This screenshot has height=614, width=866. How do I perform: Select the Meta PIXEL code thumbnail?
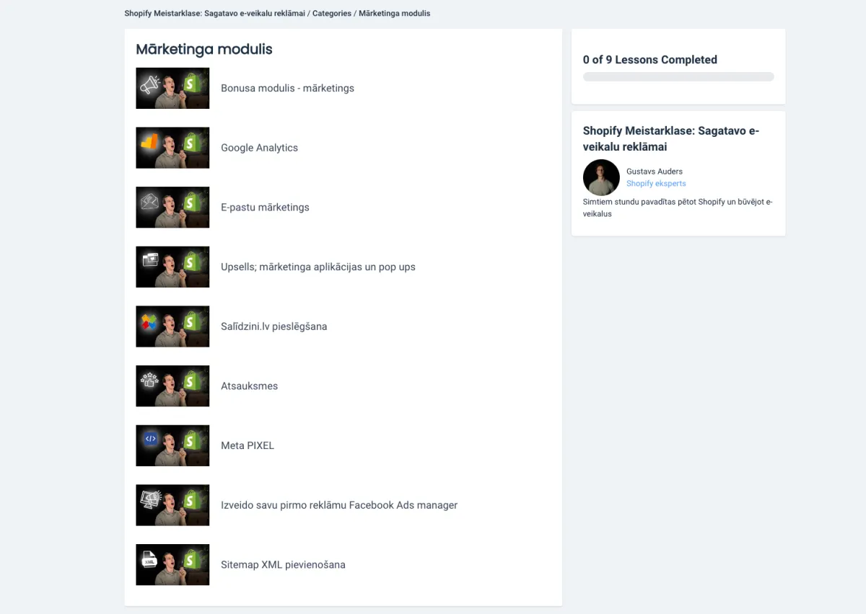172,445
